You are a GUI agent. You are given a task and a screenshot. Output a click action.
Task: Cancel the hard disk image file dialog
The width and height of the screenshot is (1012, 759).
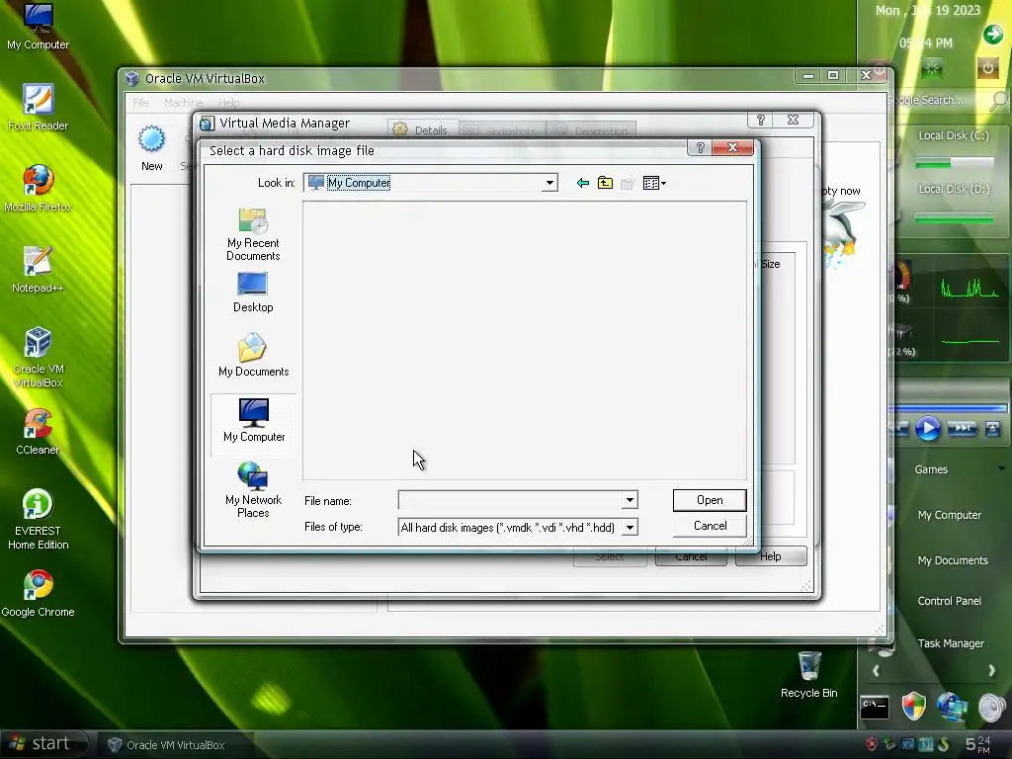click(x=710, y=526)
